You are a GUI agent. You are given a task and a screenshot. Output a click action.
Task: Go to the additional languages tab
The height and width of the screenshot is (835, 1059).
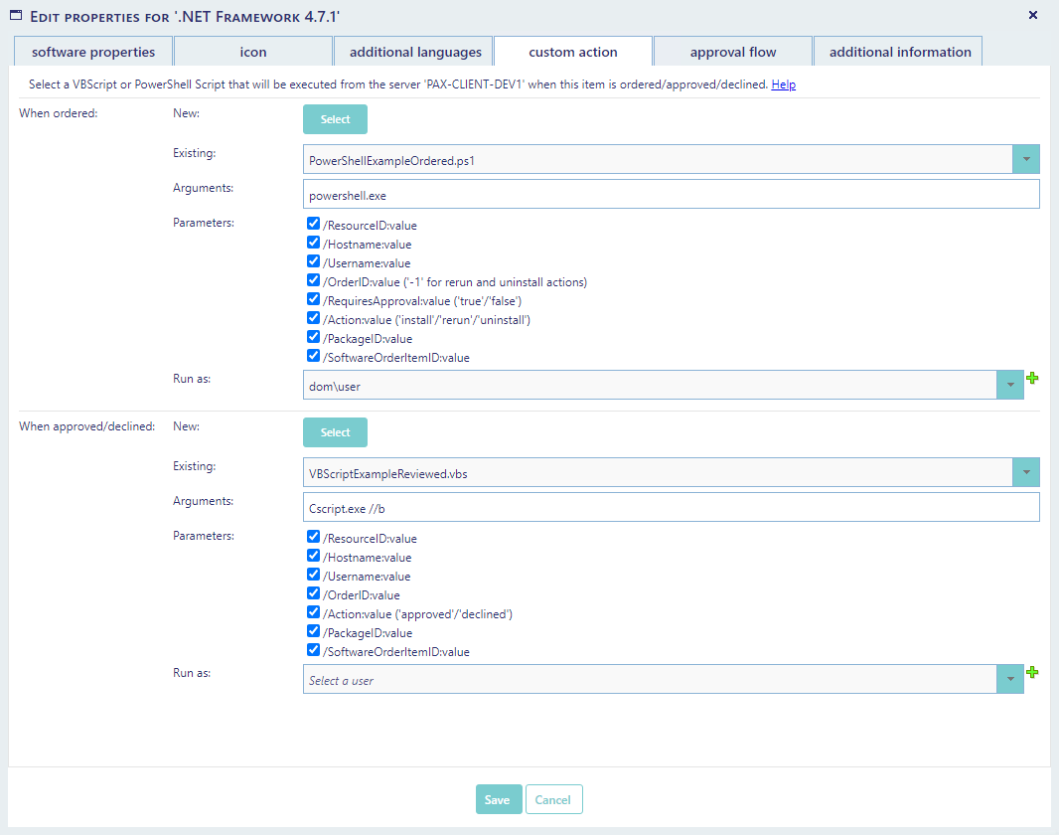[x=413, y=52]
